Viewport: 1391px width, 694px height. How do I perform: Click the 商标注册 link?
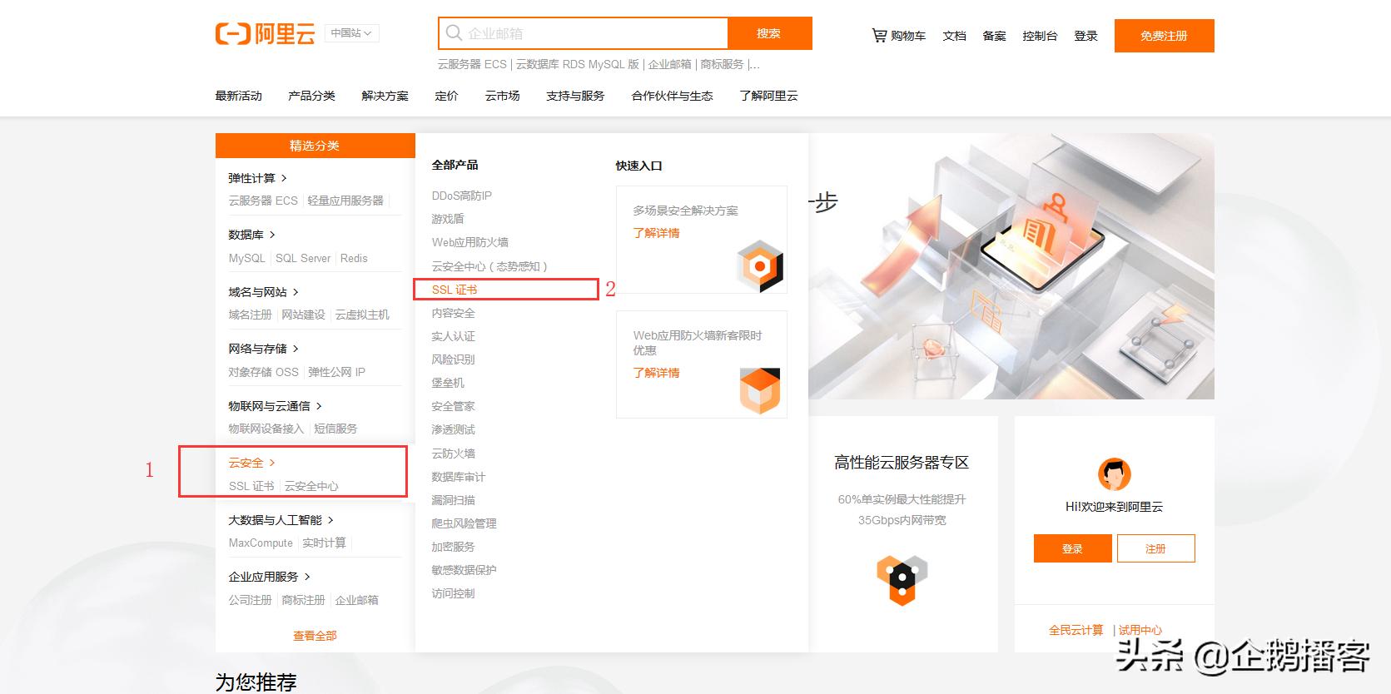tap(303, 600)
